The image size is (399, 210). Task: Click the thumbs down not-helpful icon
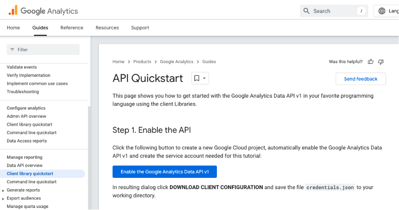[x=381, y=62]
